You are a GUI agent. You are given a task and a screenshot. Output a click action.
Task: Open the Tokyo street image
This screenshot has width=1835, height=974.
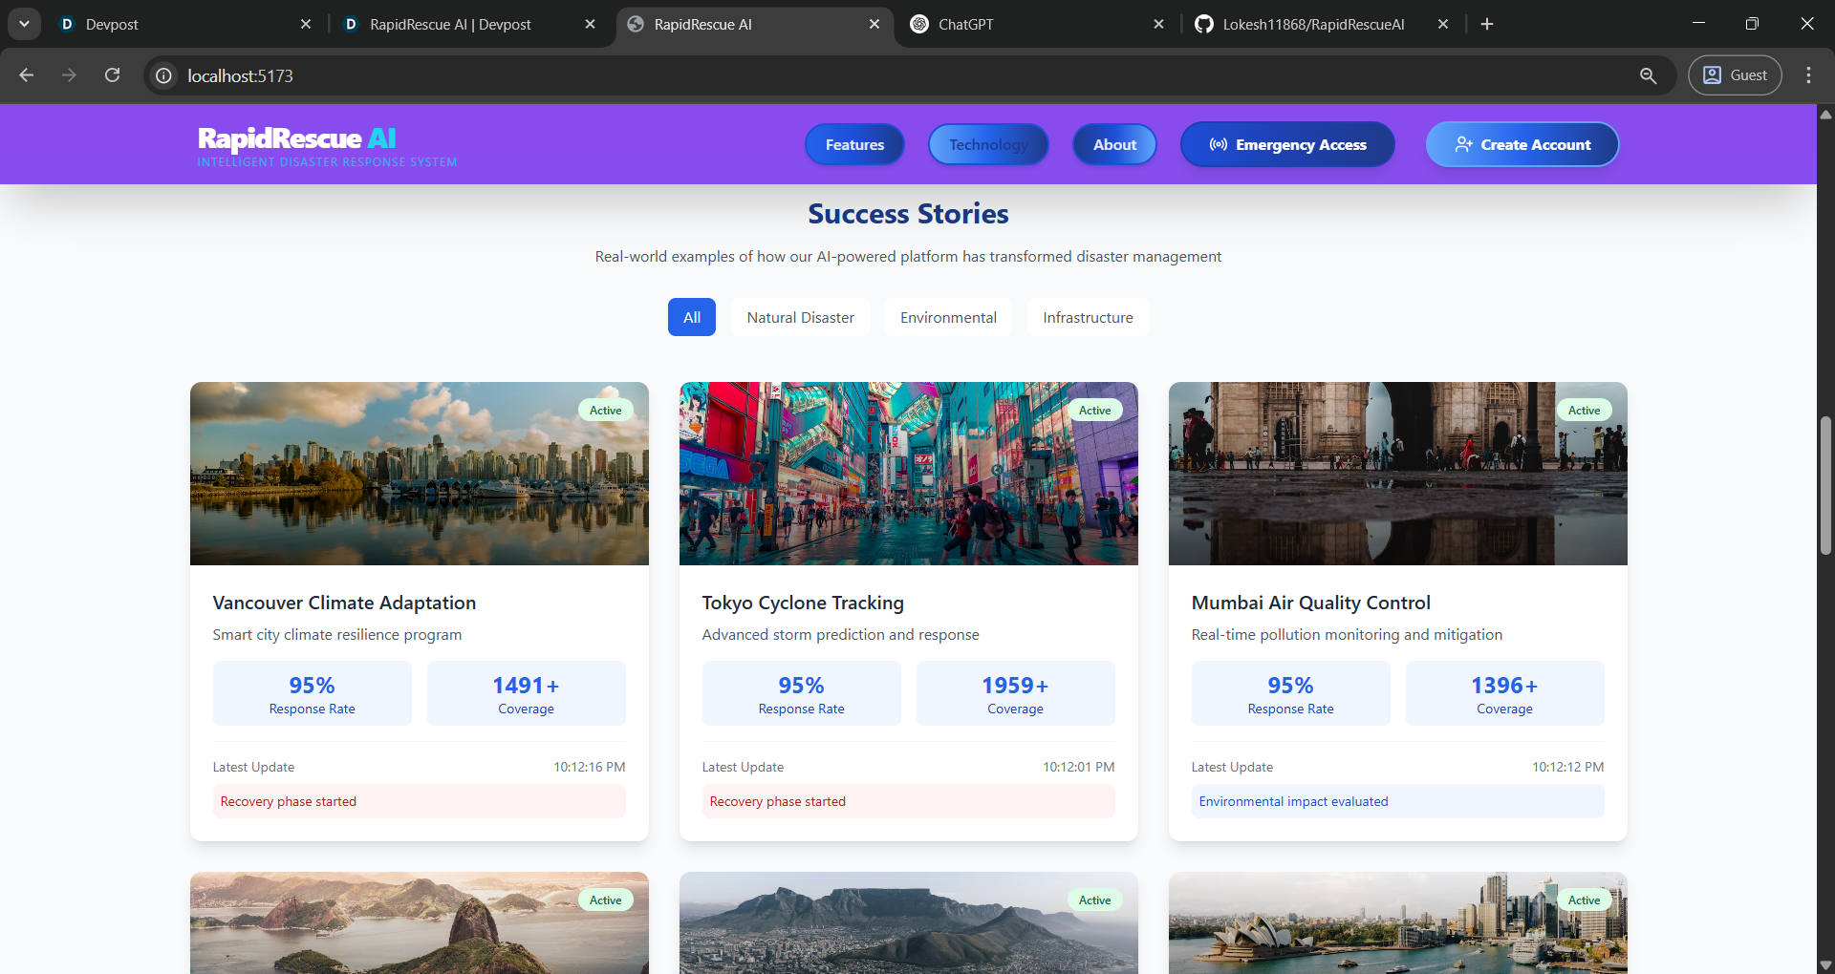[x=909, y=474]
